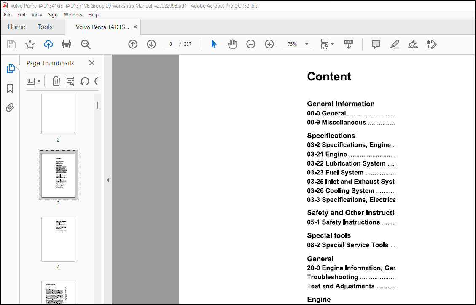Close the Page Thumbnails panel

coord(92,63)
